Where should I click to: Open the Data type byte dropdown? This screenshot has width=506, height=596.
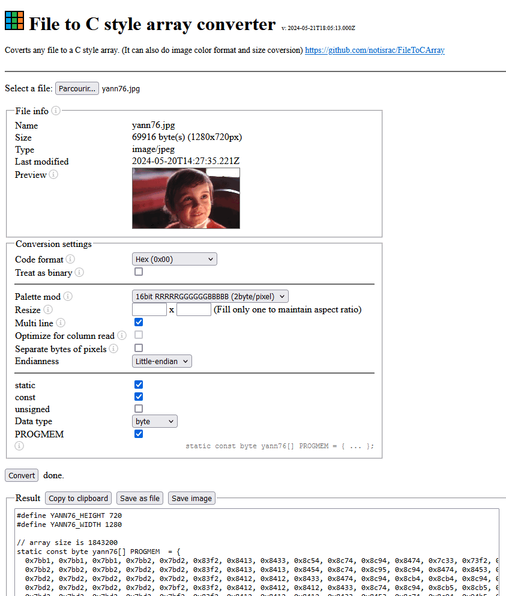tap(155, 422)
